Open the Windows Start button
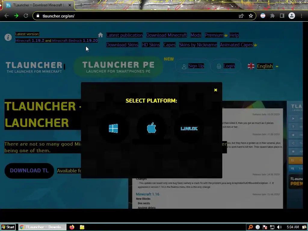Viewport: 308px width, 231px height. [x=8, y=227]
